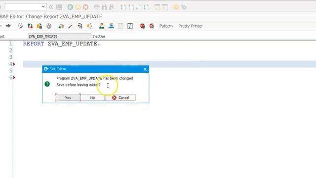Click the red Cancel icon in the top toolbar

[x=85, y=7]
